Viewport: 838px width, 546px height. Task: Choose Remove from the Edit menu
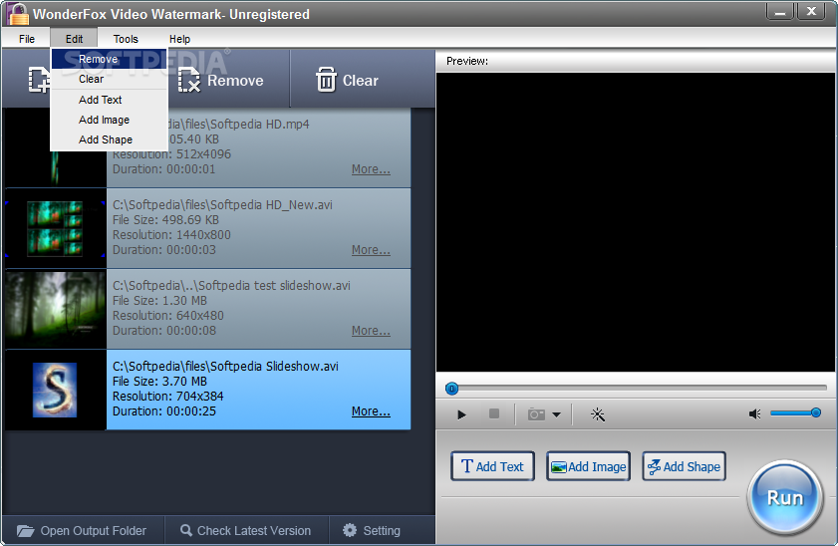[x=109, y=60]
